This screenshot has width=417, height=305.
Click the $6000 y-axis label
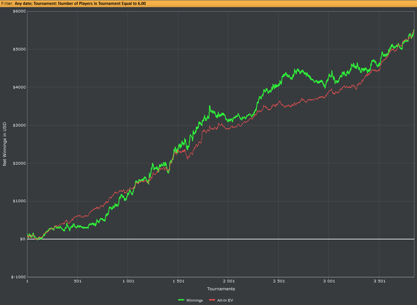point(19,11)
